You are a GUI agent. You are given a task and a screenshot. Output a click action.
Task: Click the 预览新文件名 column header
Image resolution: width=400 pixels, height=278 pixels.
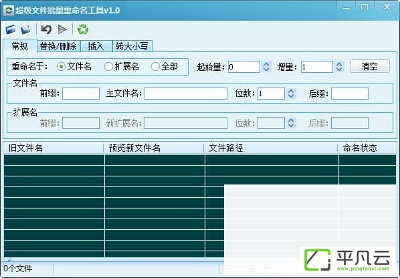[x=154, y=148]
